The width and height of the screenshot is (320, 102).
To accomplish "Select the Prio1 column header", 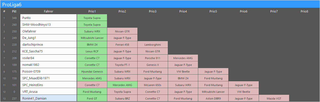I will click(92, 11).
